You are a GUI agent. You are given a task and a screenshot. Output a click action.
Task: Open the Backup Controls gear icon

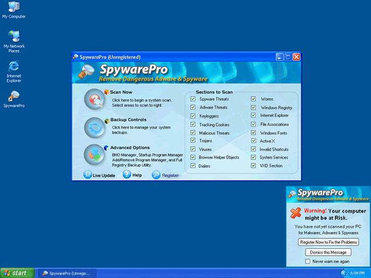(93, 127)
